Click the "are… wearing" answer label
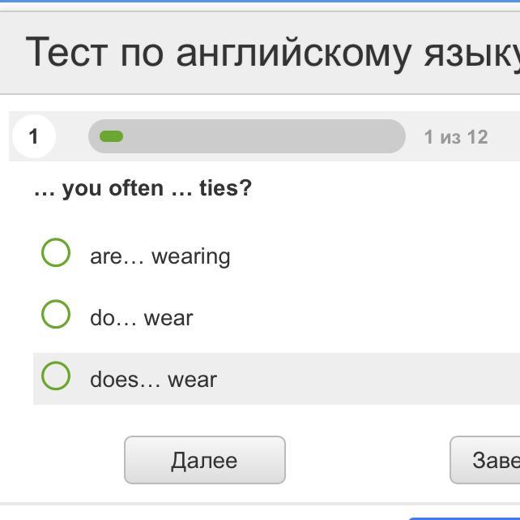This screenshot has width=520, height=520. pyautogui.click(x=160, y=256)
